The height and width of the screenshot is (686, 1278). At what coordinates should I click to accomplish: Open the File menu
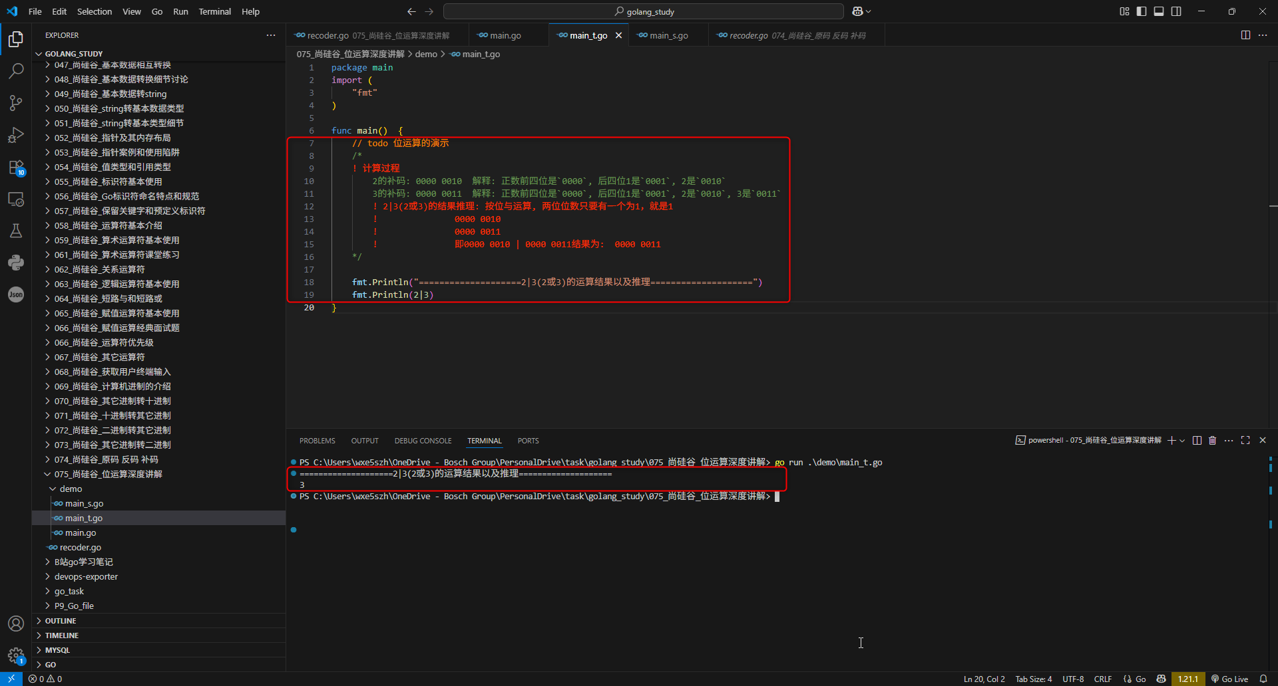pyautogui.click(x=35, y=11)
